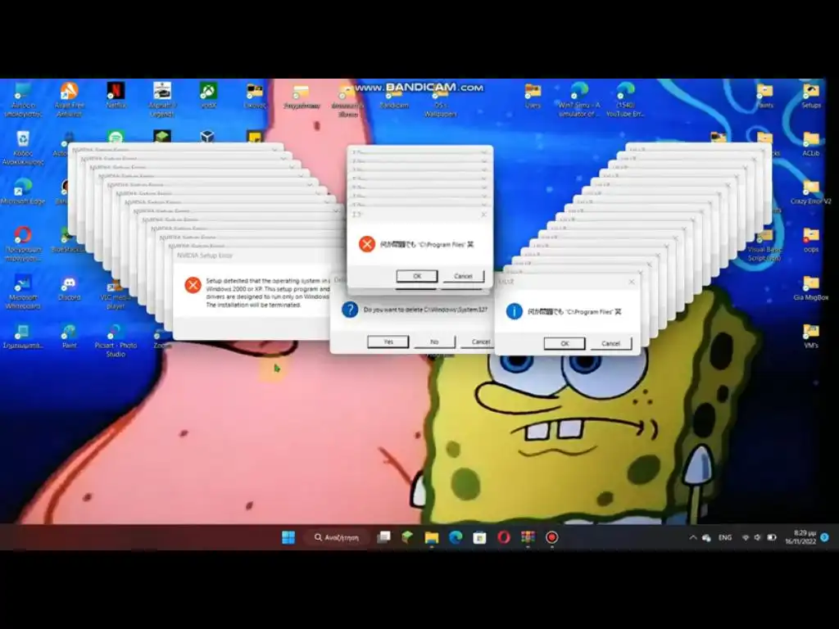Image resolution: width=839 pixels, height=629 pixels.
Task: Open the Asphalt Legends desktop icon
Action: [x=161, y=98]
